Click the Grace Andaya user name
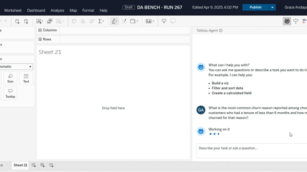The width and height of the screenshot is (307, 172). (x=295, y=8)
